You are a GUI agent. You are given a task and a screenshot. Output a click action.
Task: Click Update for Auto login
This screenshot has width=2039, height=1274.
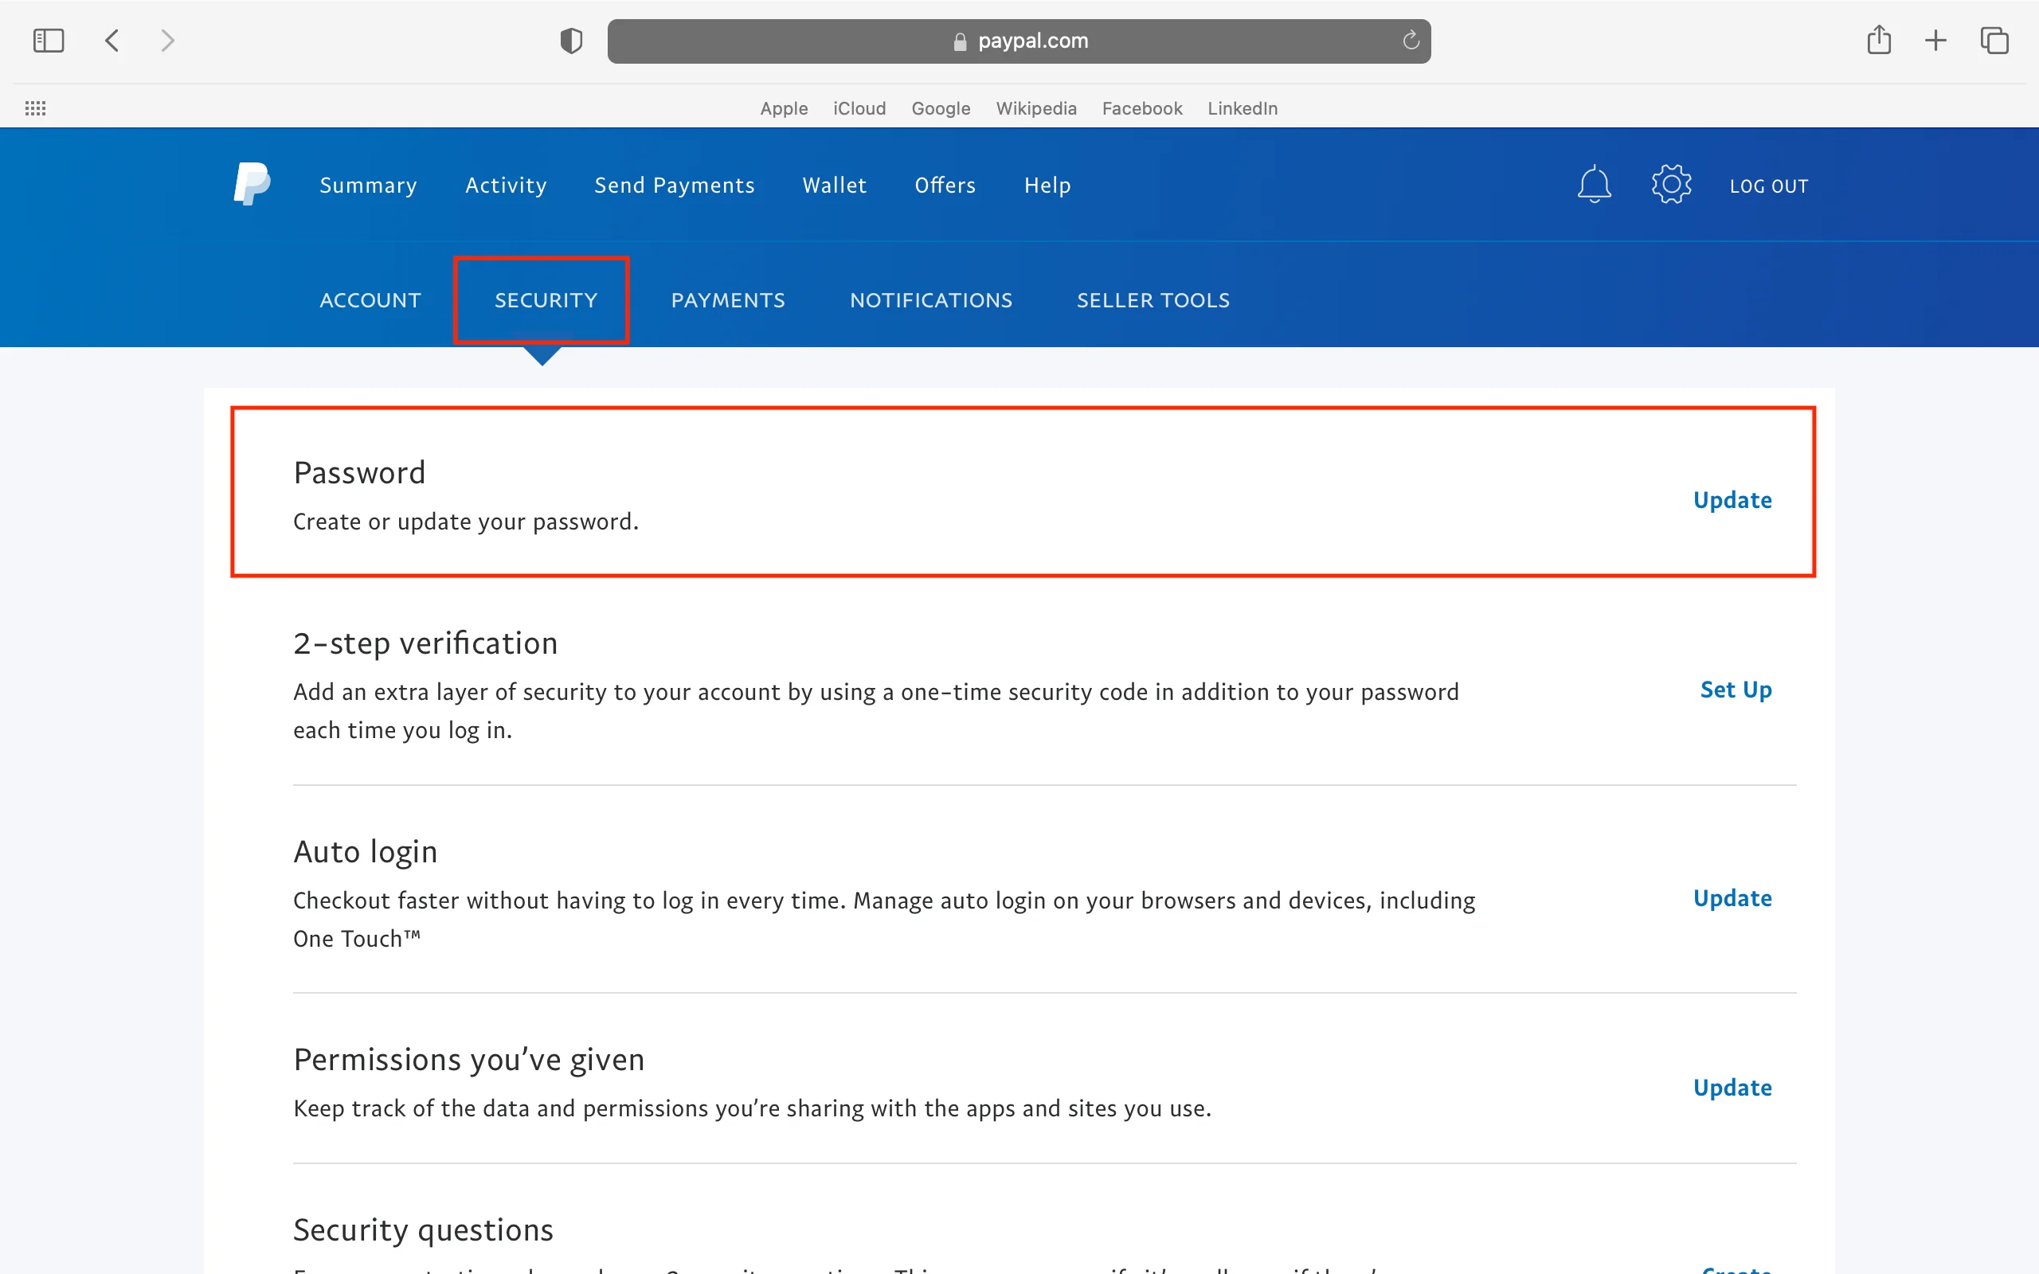[x=1732, y=898]
